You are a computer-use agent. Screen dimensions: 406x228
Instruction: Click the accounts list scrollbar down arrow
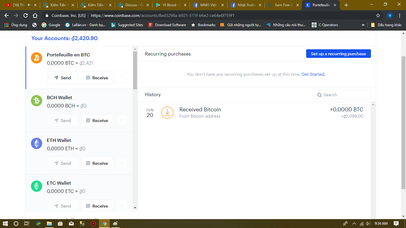pyautogui.click(x=135, y=208)
